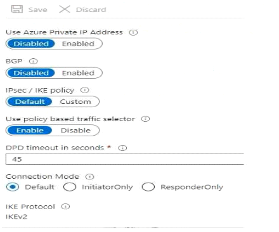Show the BGP info icon tooltip

coord(34,61)
